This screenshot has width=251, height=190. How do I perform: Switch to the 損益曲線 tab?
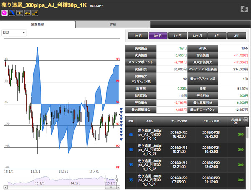(38, 25)
